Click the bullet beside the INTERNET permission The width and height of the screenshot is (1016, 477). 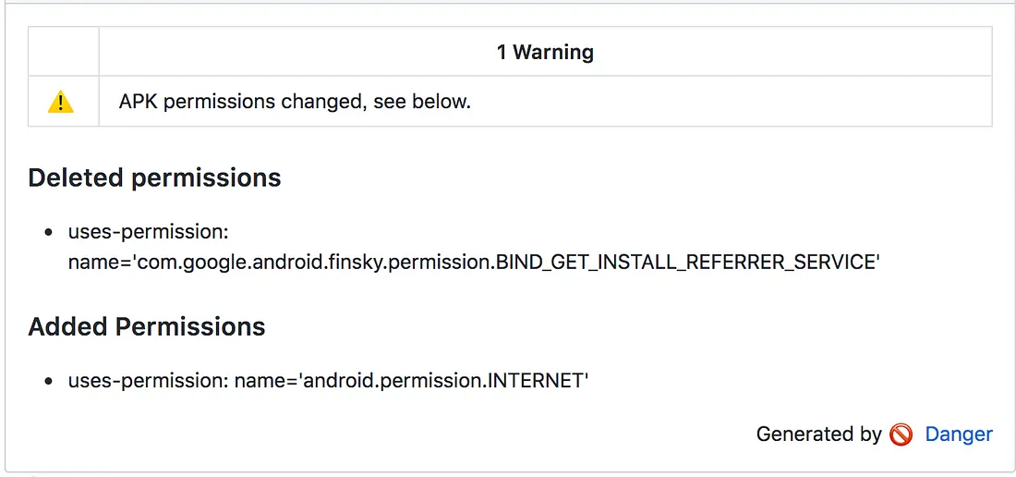(49, 380)
